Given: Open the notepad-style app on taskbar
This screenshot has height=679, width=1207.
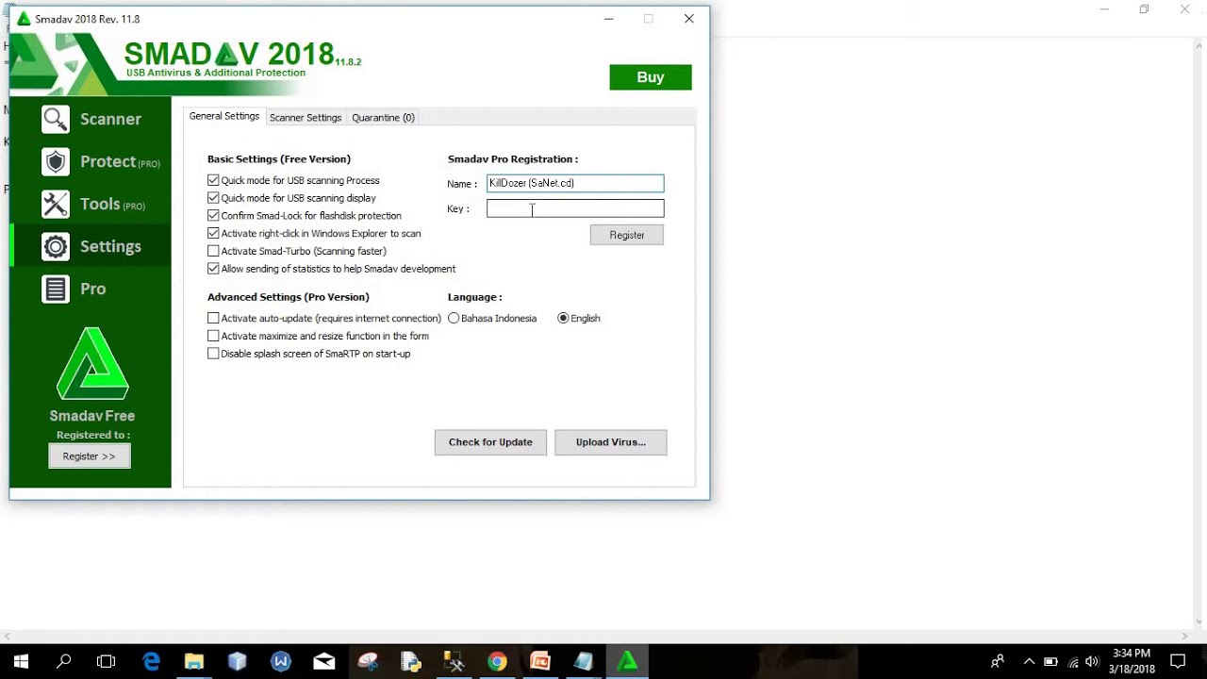Looking at the screenshot, I should (584, 662).
